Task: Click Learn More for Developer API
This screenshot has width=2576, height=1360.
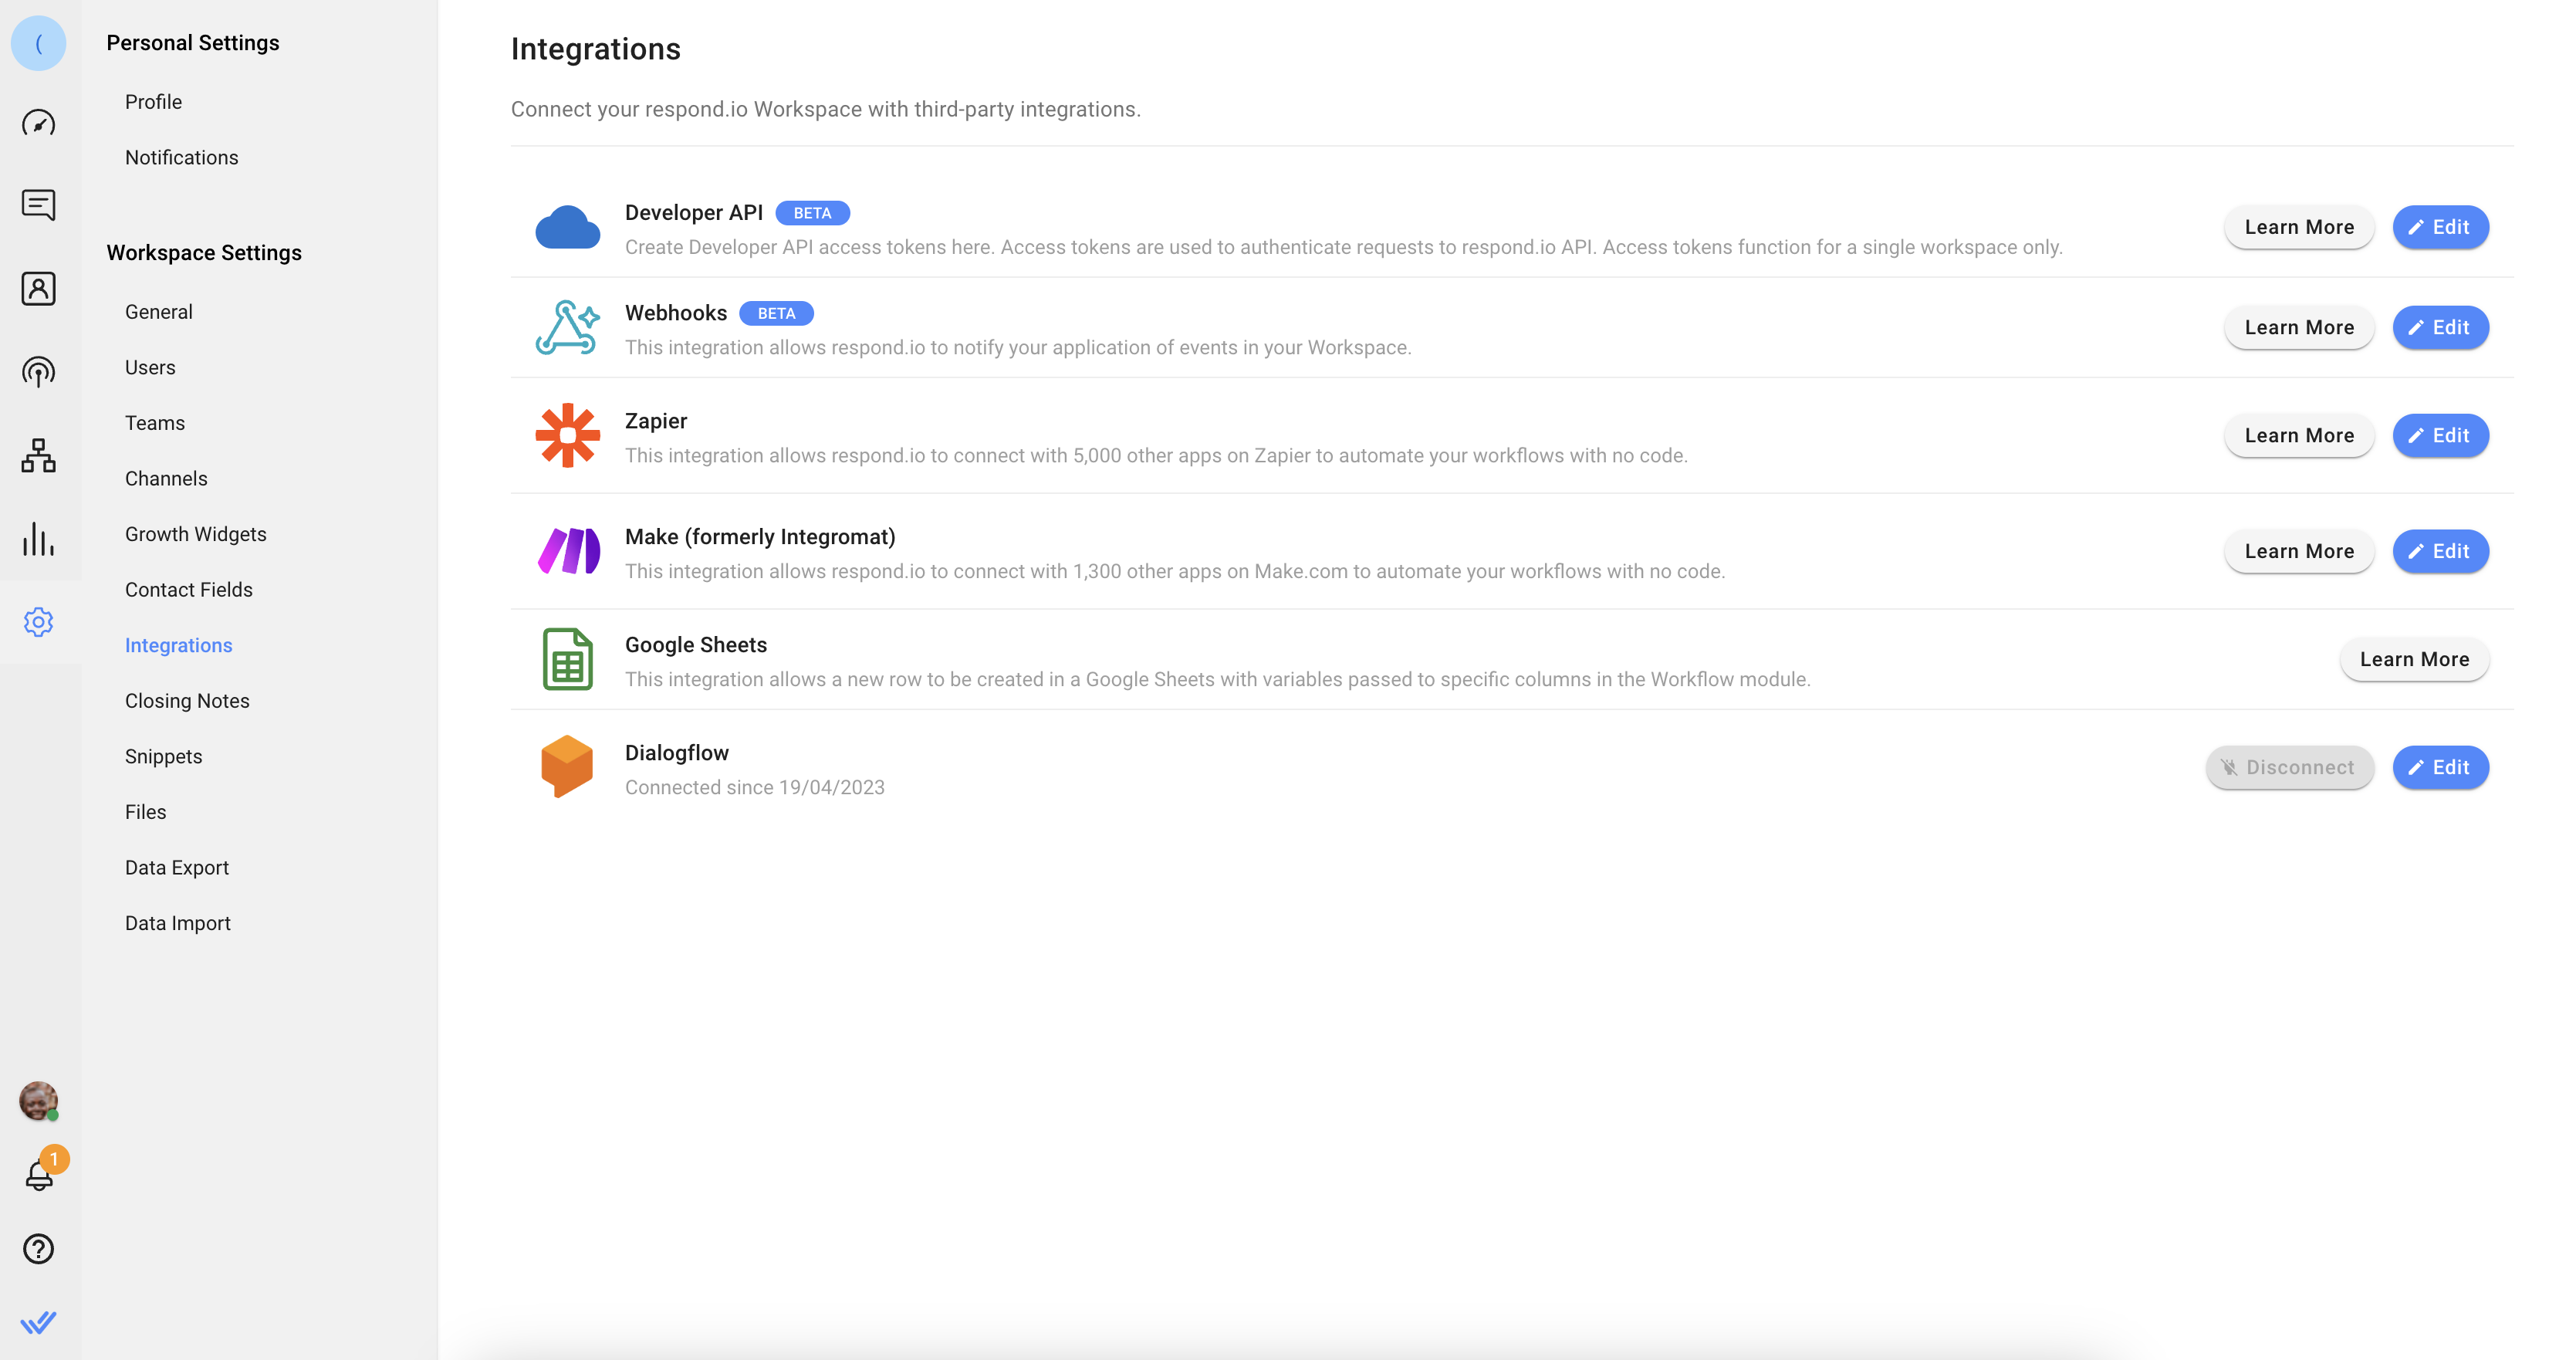Action: tap(2299, 227)
